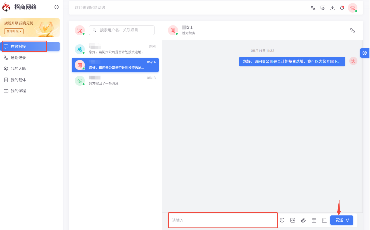Click 暂无职务 under contact name
This screenshot has height=230, width=370.
(x=188, y=33)
